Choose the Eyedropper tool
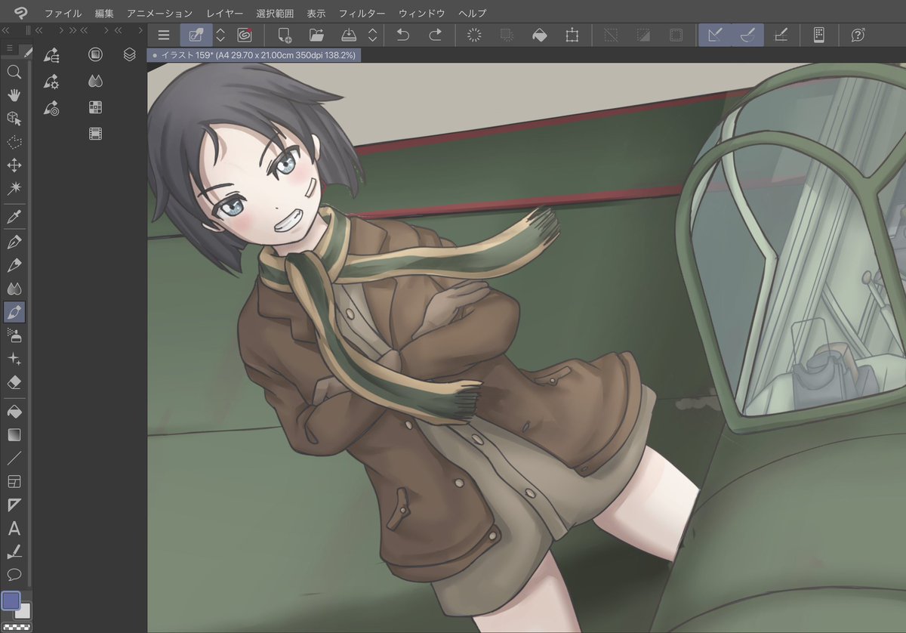 14,218
